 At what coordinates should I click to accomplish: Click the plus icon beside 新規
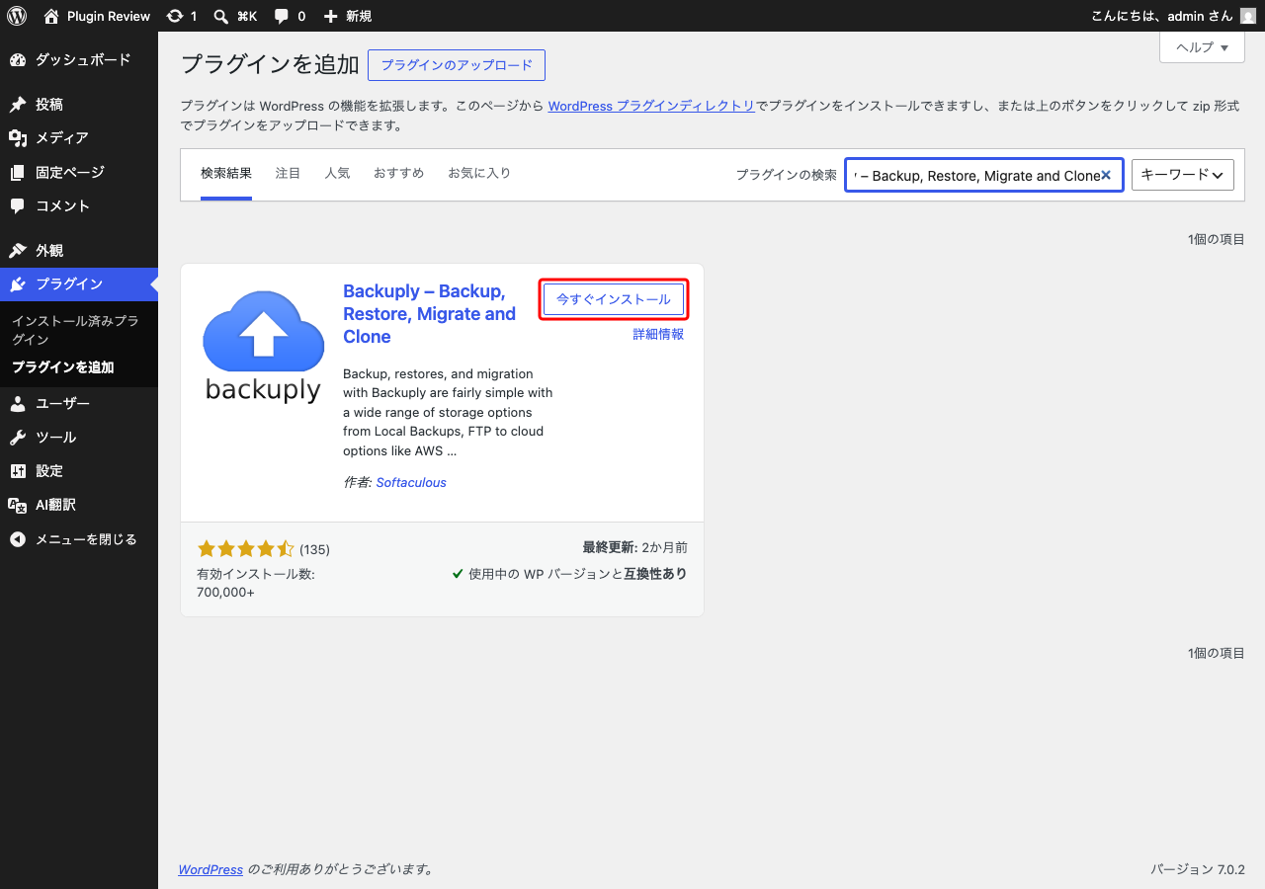click(330, 16)
